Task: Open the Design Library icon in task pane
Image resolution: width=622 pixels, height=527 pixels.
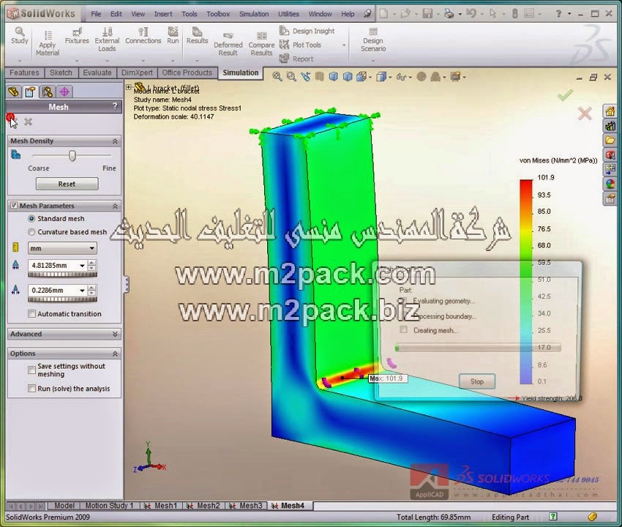Action: (x=610, y=126)
